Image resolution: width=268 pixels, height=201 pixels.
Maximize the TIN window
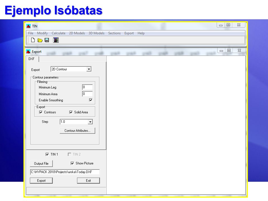point(228,25)
